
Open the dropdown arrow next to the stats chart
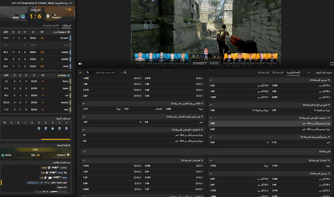[66, 9]
